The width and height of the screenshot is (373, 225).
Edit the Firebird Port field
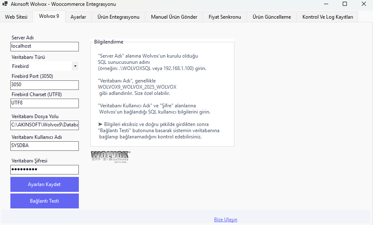point(44,85)
